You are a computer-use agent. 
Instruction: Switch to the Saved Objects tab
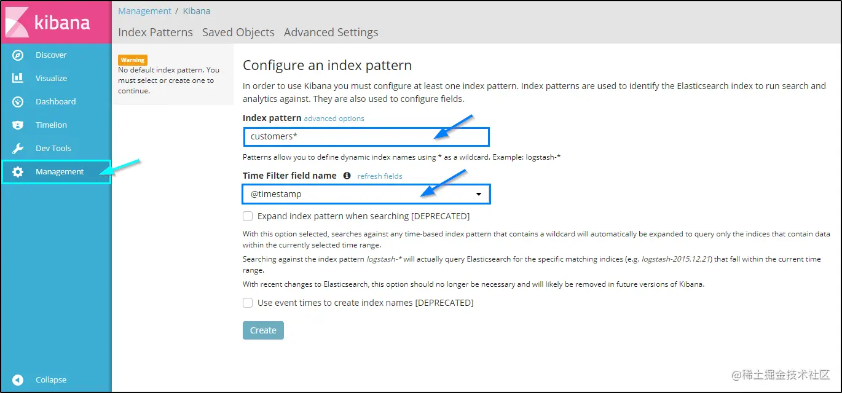click(238, 33)
